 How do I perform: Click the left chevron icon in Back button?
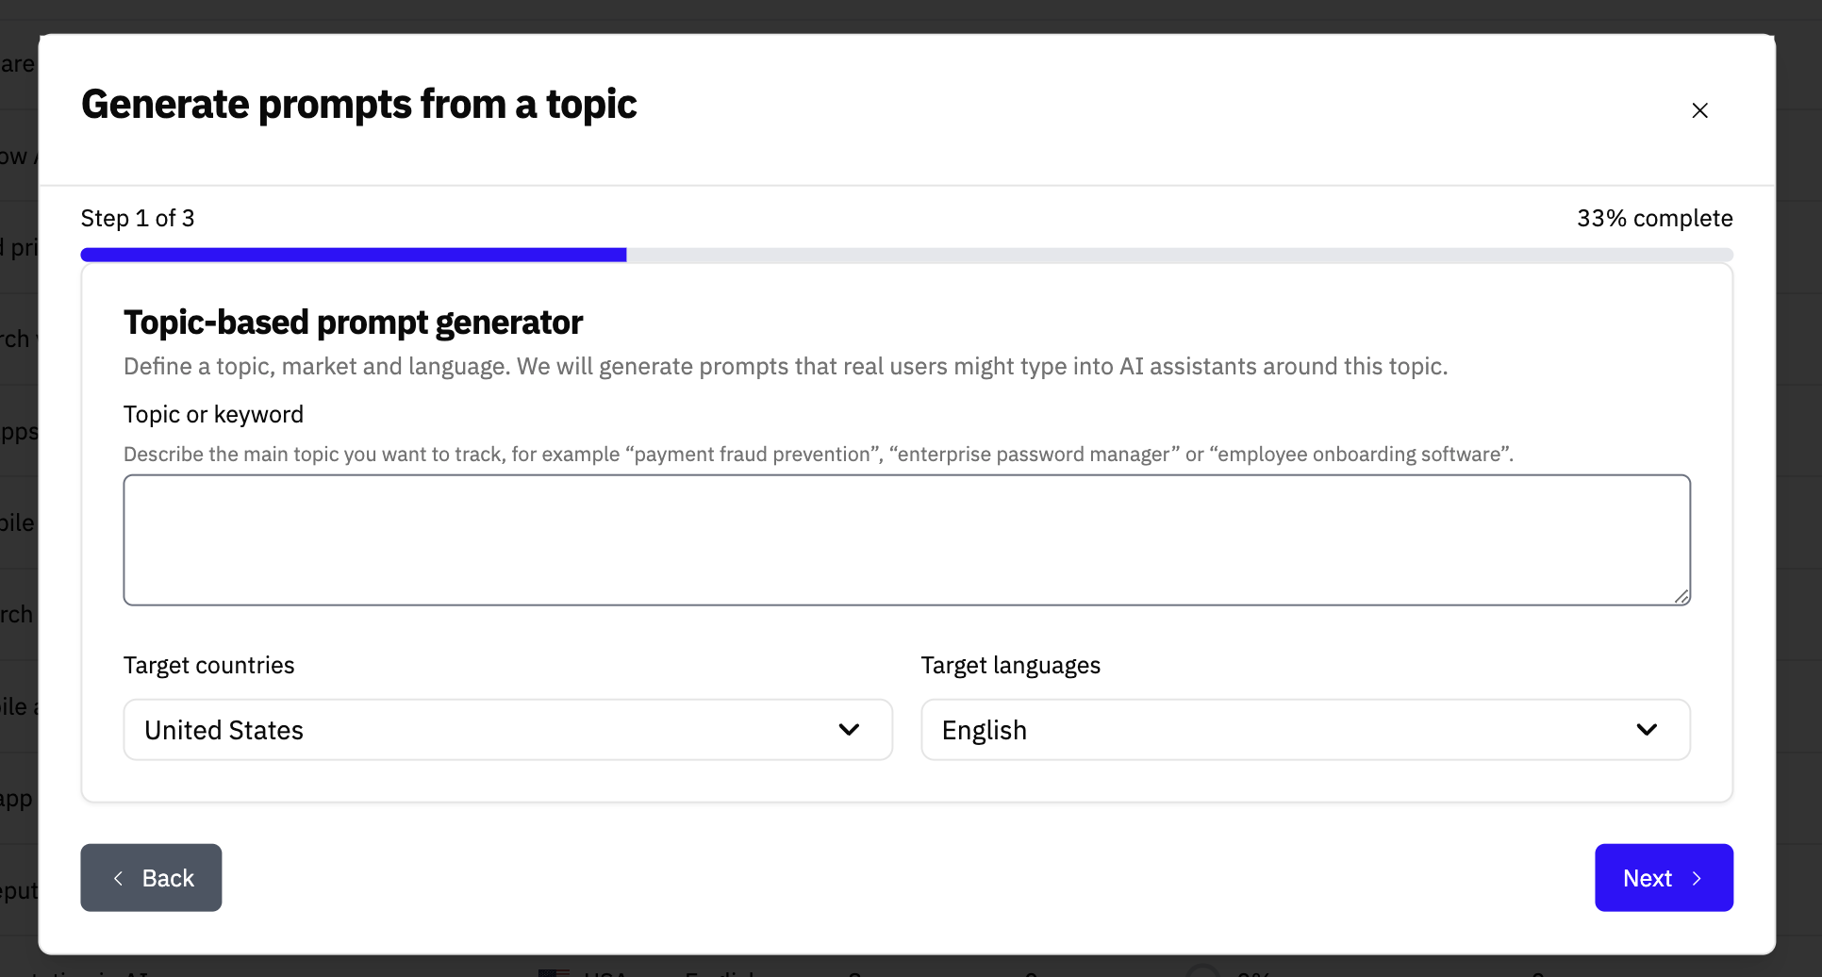click(119, 878)
